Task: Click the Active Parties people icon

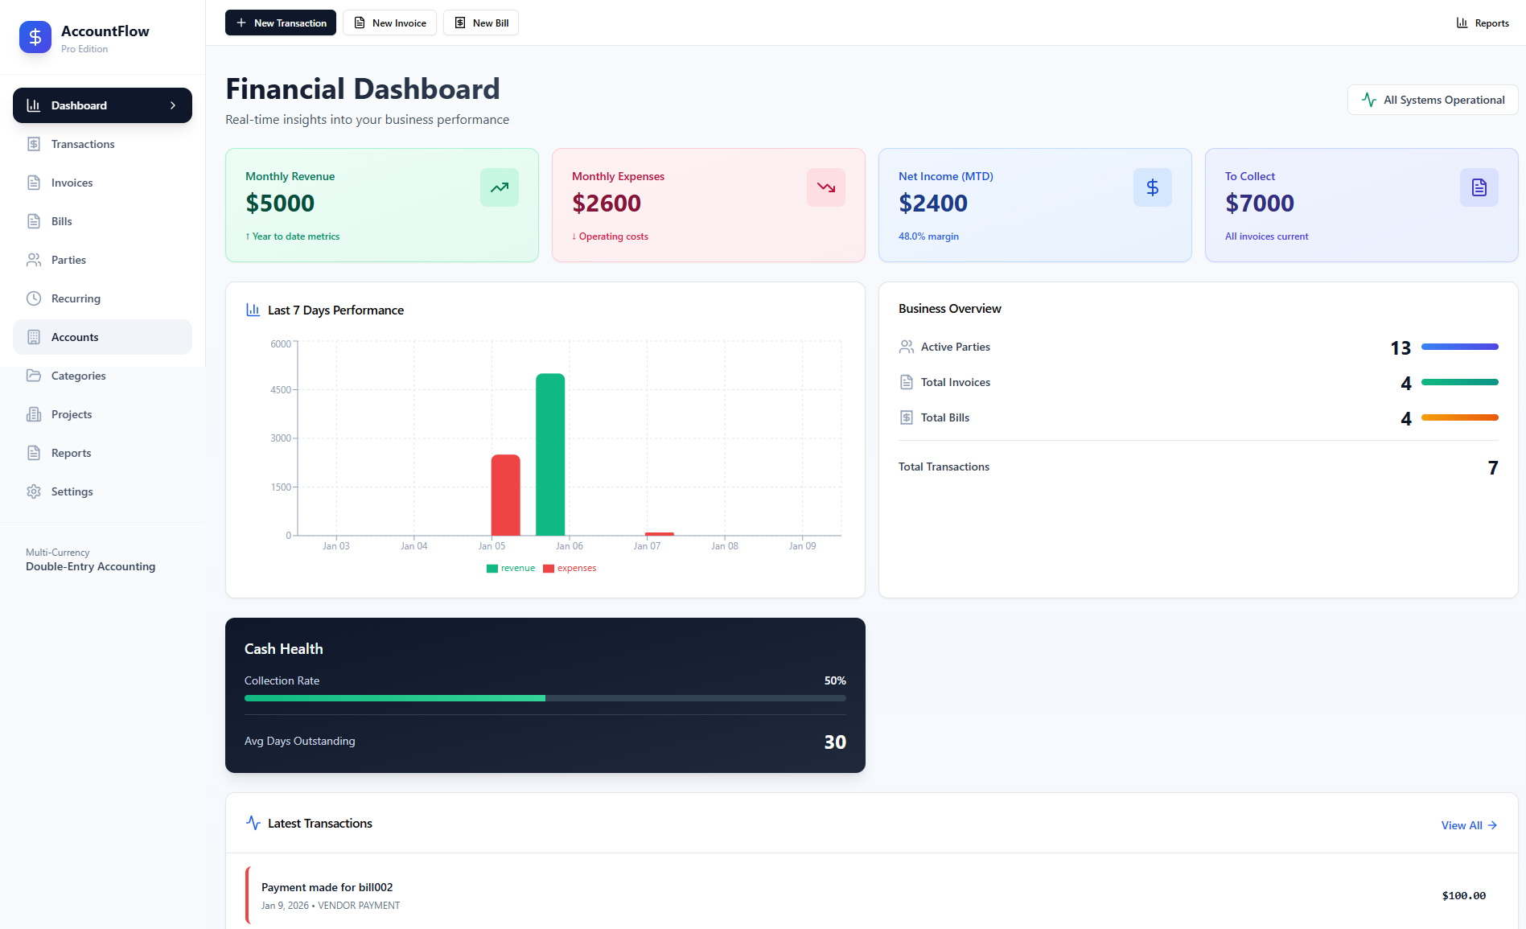Action: [907, 347]
